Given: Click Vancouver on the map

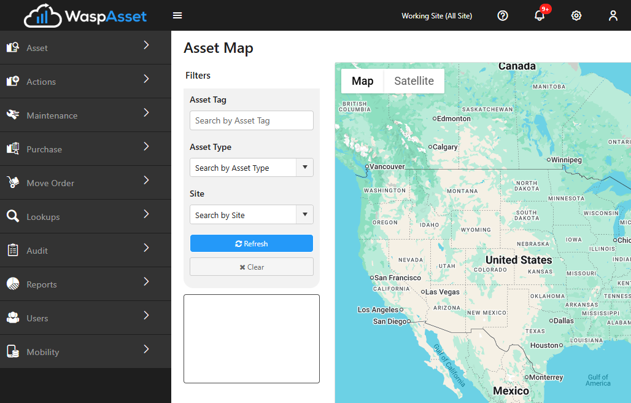Looking at the screenshot, I should (385, 166).
